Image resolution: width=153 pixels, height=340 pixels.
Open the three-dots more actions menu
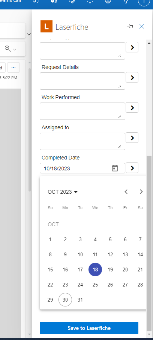(13, 67)
